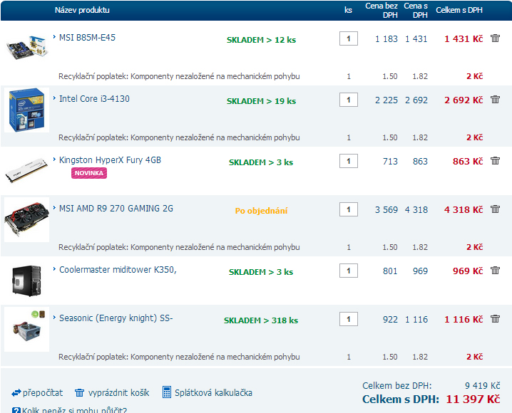Open Splátková kalkulačka installment calculator

[x=213, y=393]
